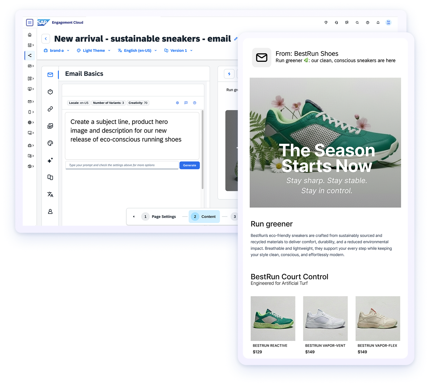430x386 pixels.
Task: Open the feedback chat icon in header
Action: click(x=347, y=23)
